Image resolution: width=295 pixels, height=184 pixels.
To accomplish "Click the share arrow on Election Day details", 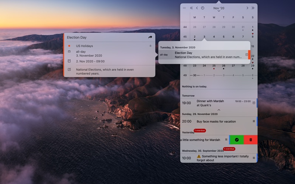I will click(x=150, y=37).
